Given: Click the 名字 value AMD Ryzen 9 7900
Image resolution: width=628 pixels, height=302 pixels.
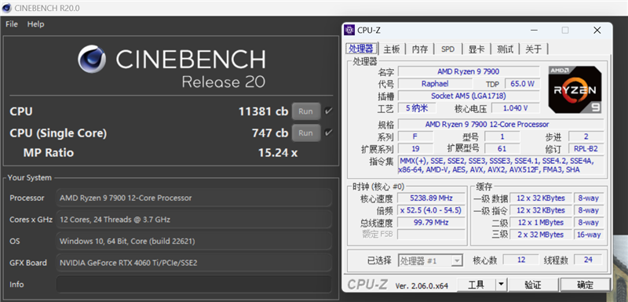Looking at the screenshot, I should coord(468,71).
